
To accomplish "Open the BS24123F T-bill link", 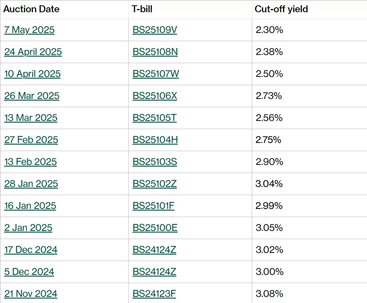I will click(x=154, y=294).
